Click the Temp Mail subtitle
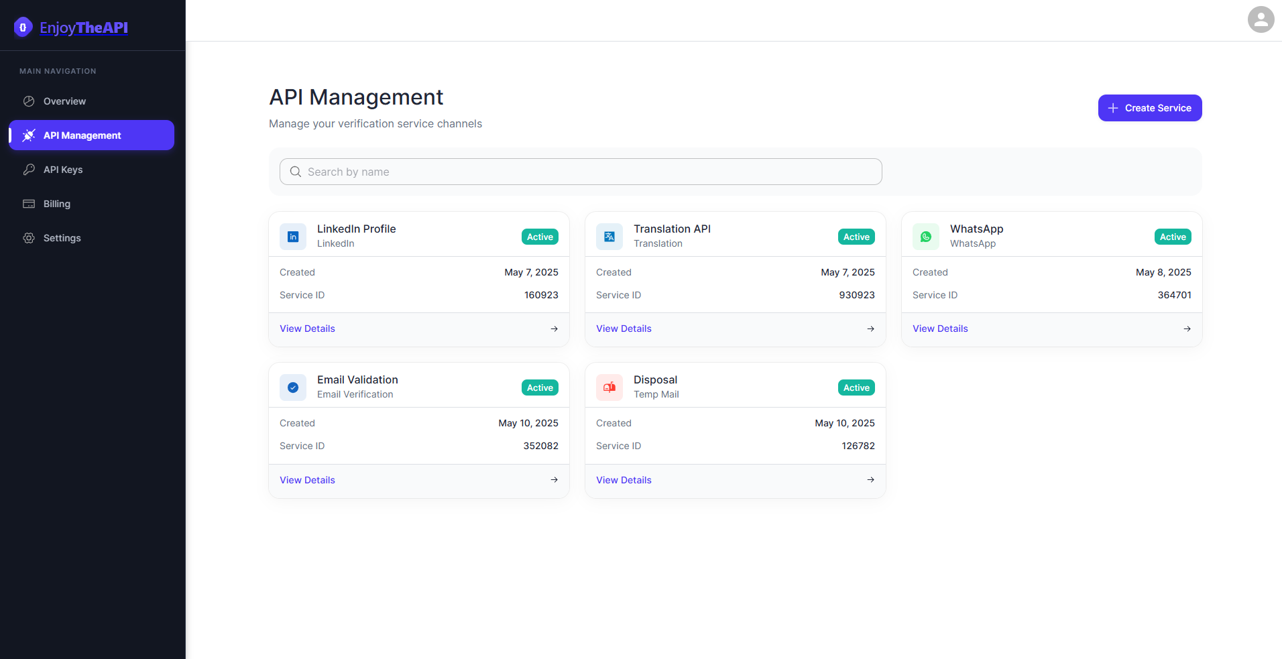 pyautogui.click(x=656, y=394)
